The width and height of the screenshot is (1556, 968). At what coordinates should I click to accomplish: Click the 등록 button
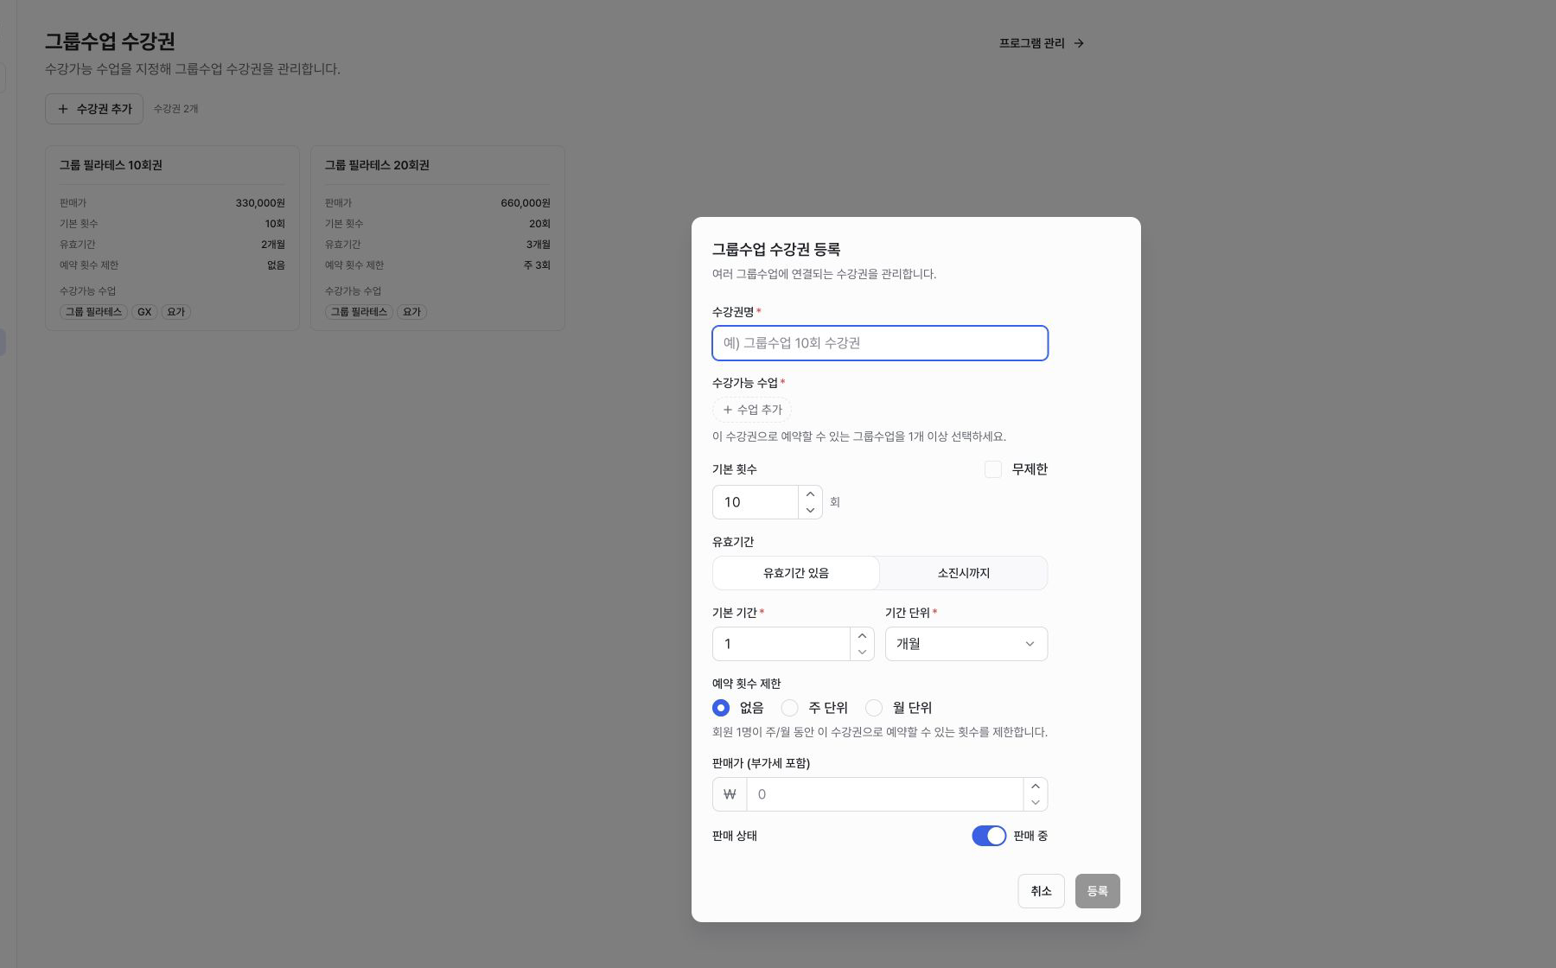pyautogui.click(x=1098, y=891)
